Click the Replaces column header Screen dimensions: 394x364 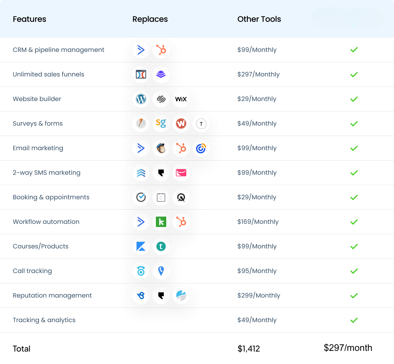[x=150, y=19]
